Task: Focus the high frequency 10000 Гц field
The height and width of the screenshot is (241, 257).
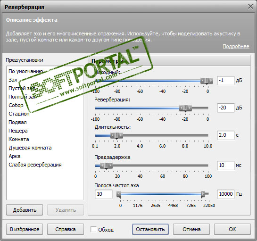Action: tap(226, 194)
